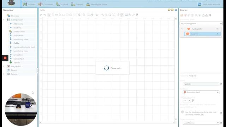Image resolution: width=226 pixels, height=127 pixels.
Task: Select the hand pan tool
Action: tap(53, 15)
